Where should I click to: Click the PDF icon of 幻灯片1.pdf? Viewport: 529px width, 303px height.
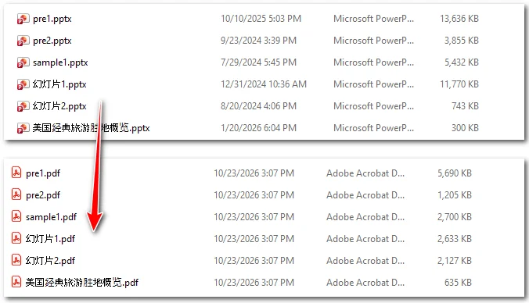click(x=16, y=238)
